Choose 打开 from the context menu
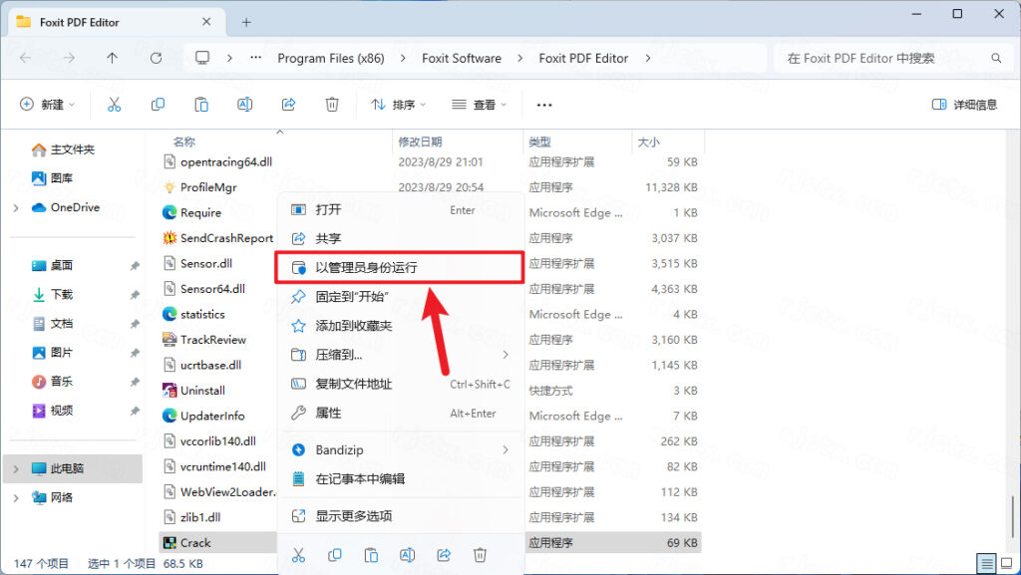 point(401,209)
